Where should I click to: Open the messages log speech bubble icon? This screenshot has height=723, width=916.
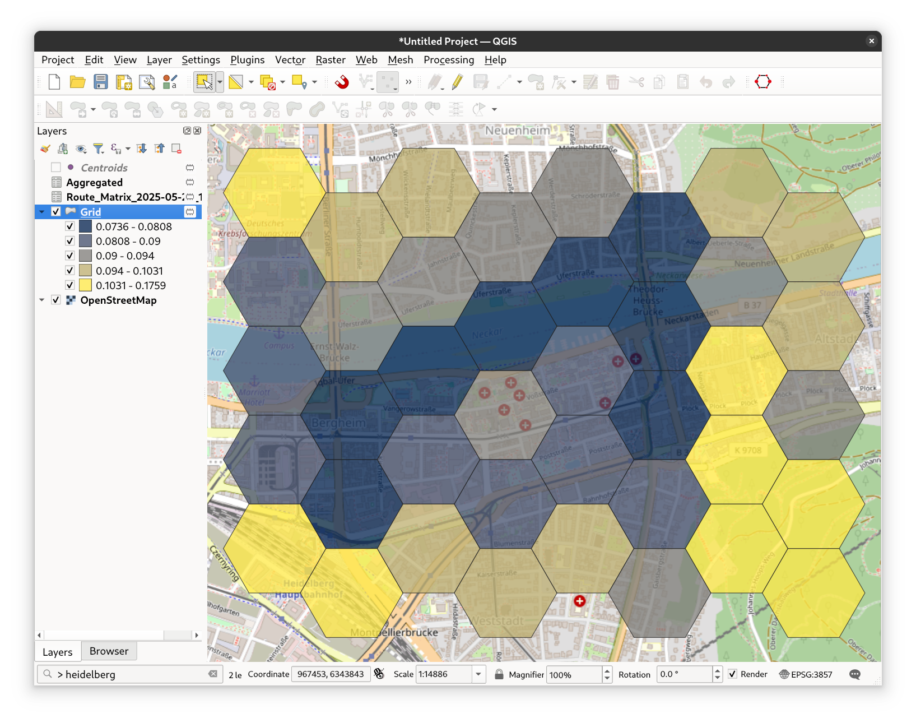pos(854,674)
